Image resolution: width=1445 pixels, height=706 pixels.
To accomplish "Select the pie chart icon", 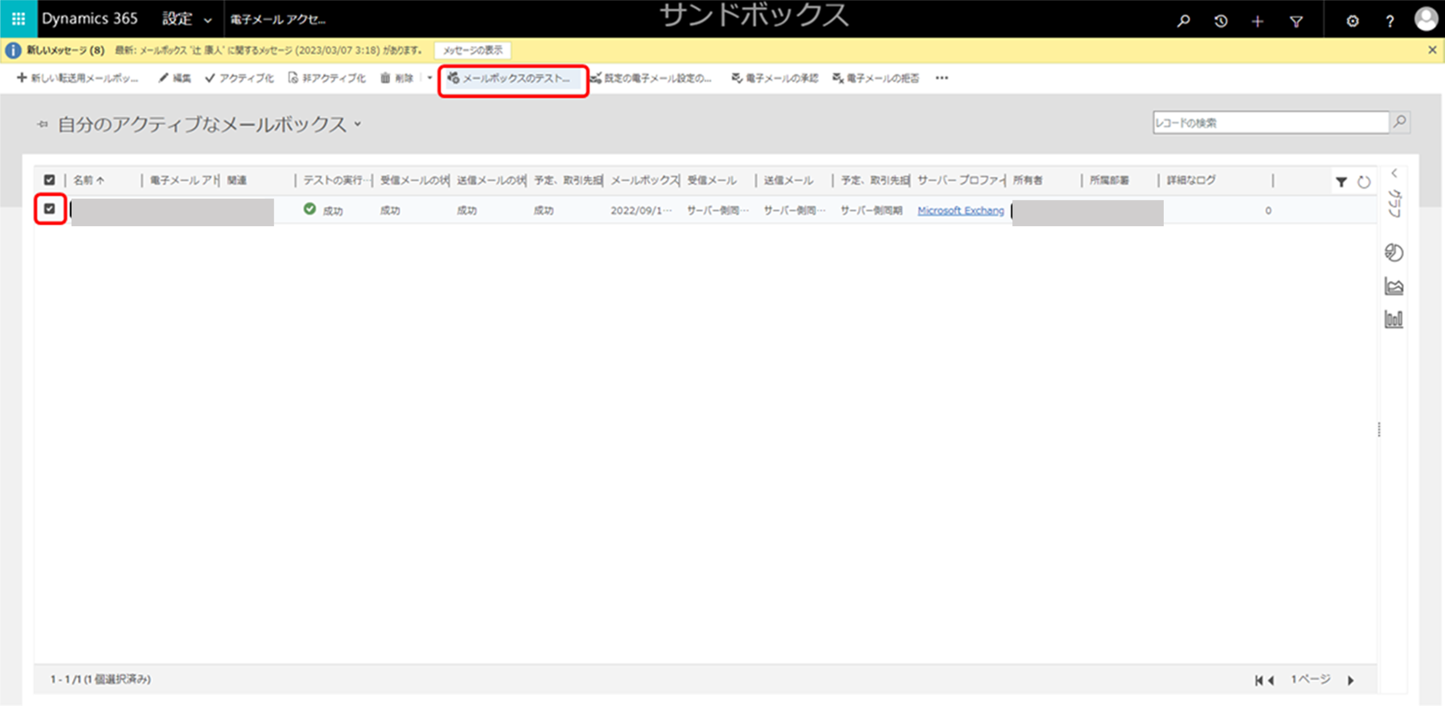I will (1394, 253).
